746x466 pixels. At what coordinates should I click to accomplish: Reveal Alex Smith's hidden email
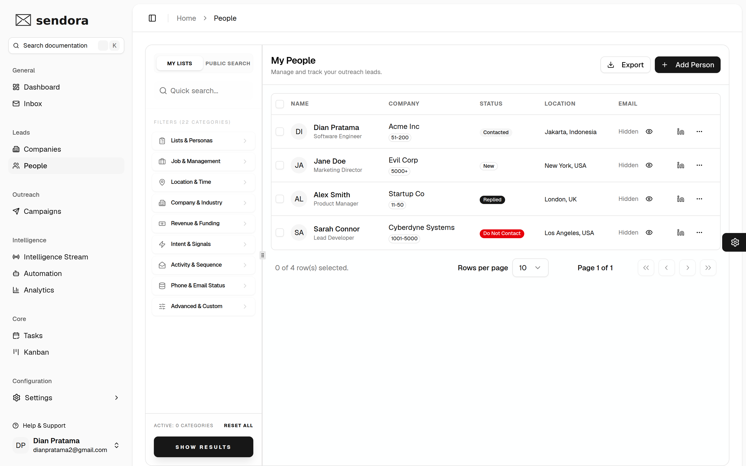point(649,199)
